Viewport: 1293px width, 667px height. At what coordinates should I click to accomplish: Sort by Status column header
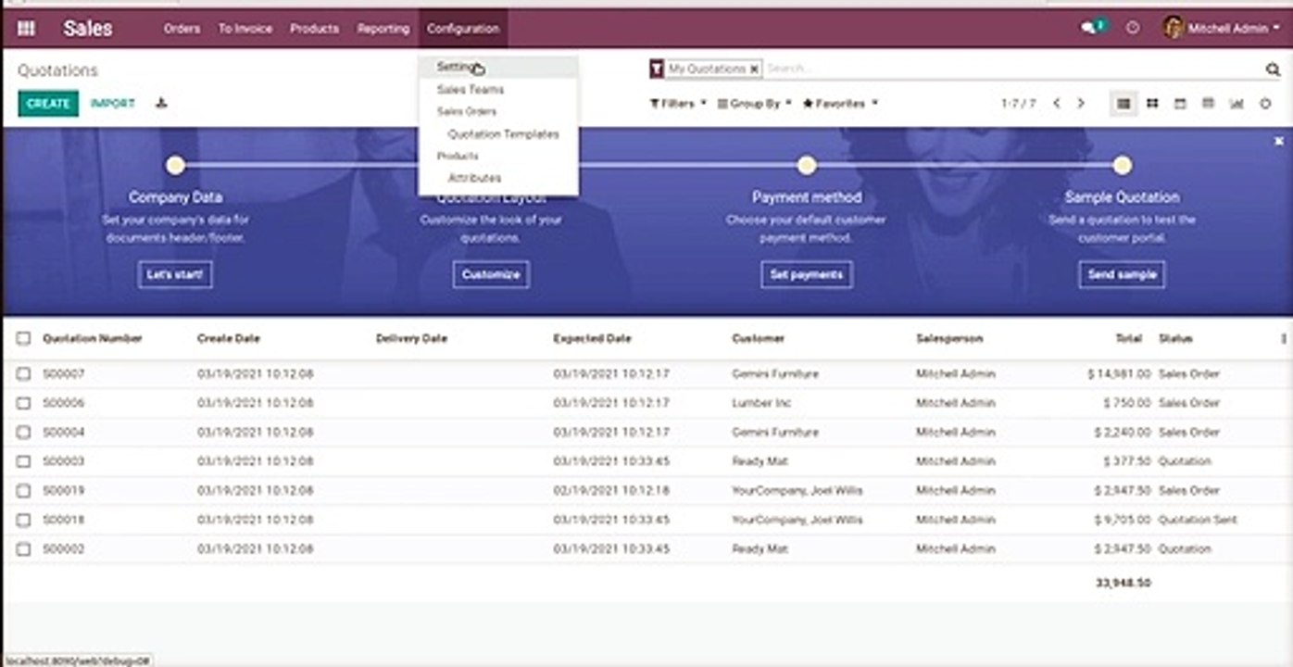click(1175, 339)
